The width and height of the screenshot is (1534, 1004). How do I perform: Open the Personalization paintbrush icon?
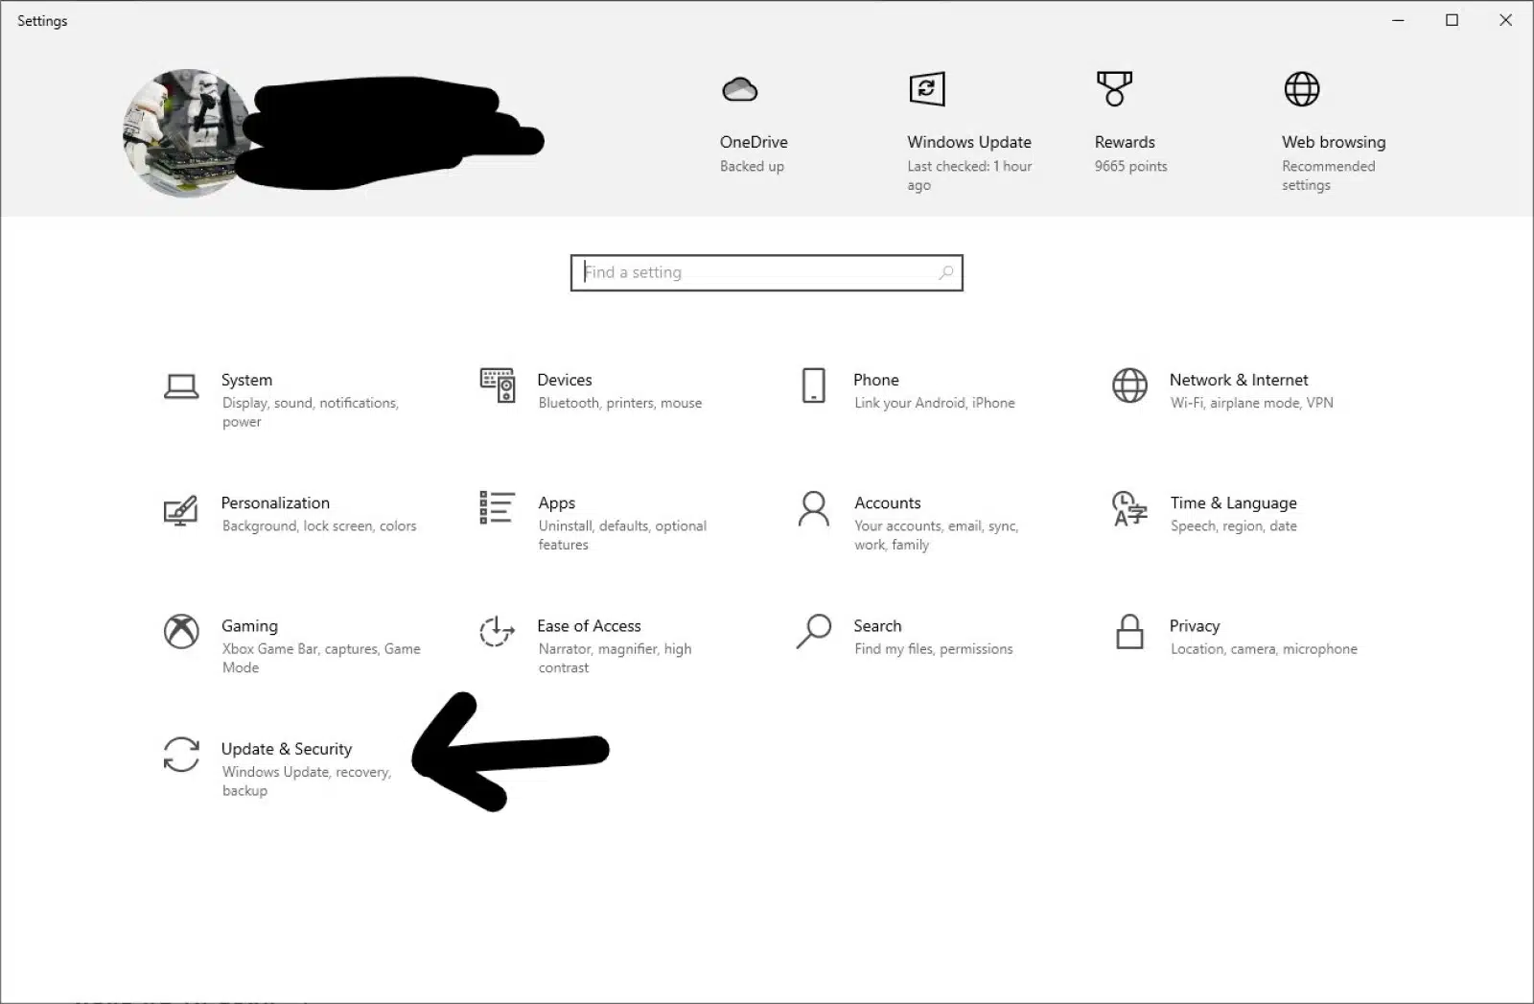pos(181,510)
